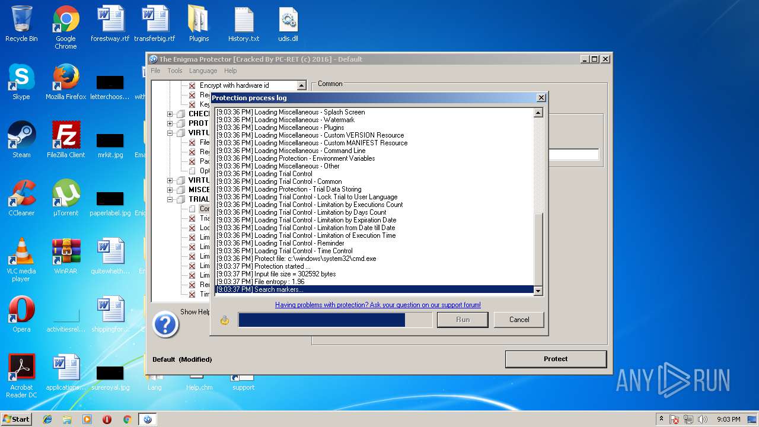This screenshot has height=427, width=759.
Task: Select the Skype desktop shortcut
Action: click(21, 82)
